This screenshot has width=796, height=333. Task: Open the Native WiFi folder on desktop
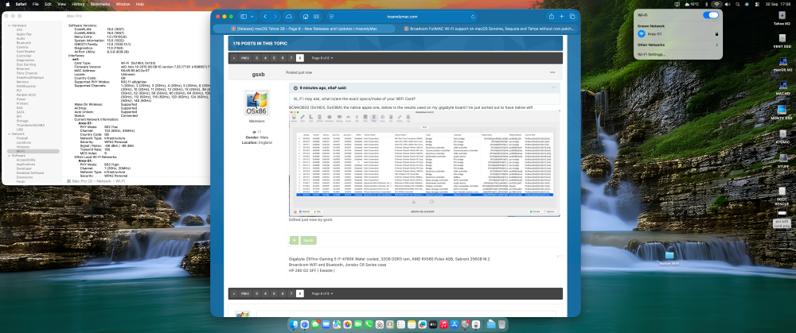coord(669,257)
